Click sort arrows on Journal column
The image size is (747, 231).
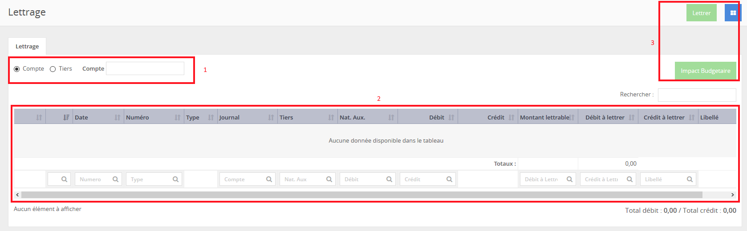[271, 118]
